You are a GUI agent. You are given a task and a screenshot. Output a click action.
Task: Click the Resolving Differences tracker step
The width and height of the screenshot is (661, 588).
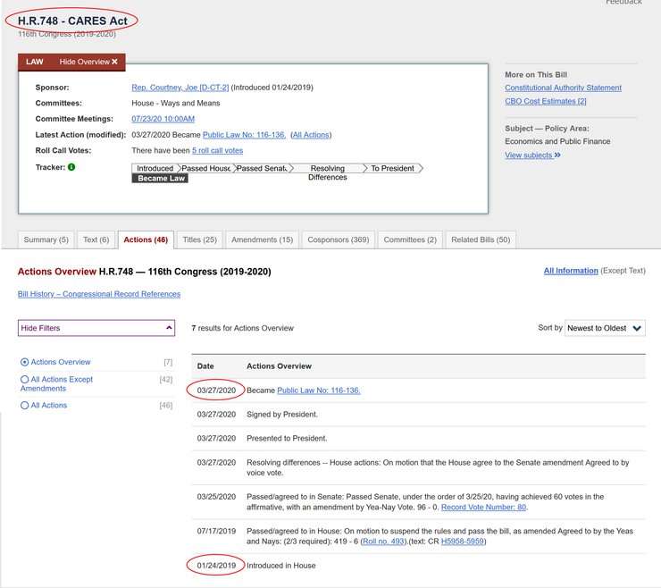[x=328, y=172]
